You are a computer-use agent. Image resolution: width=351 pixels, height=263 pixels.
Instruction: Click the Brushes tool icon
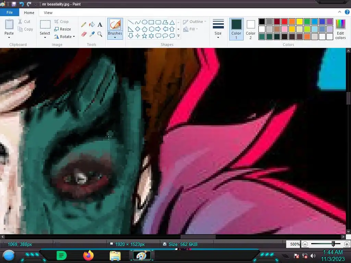pos(115,25)
